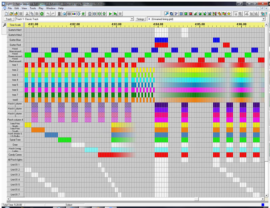Click the Candy Canes channel button
Viewport: 270px width, 208px height.
(x=16, y=154)
